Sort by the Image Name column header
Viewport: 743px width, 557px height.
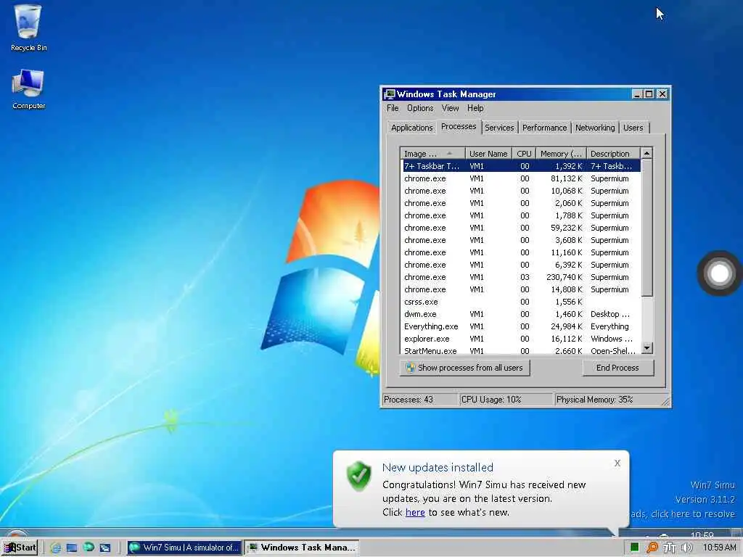(x=432, y=154)
